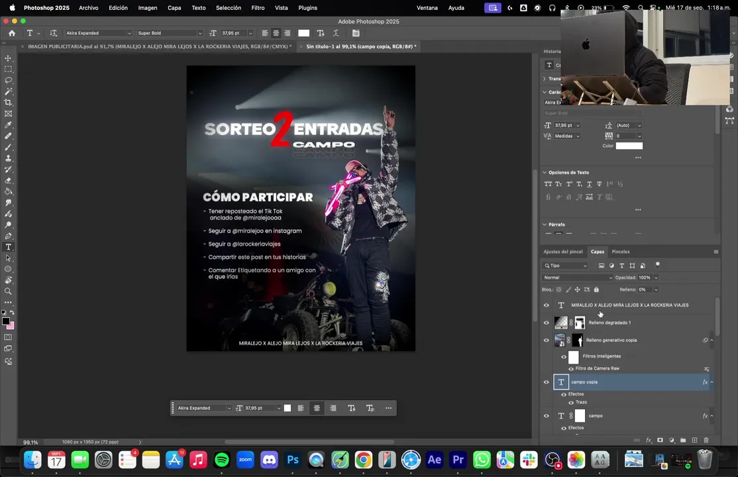Viewport: 738px width, 477px height.
Task: Click Color swatch in Carácter panel
Action: click(x=629, y=146)
